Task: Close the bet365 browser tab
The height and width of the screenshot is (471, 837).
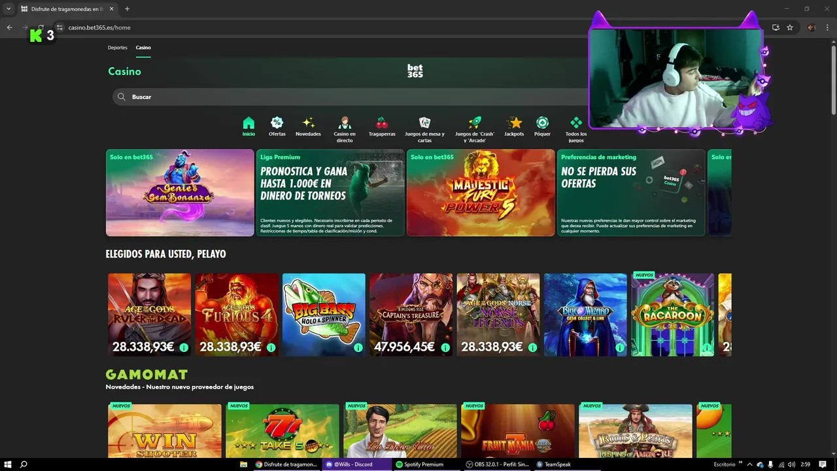Action: tap(111, 9)
